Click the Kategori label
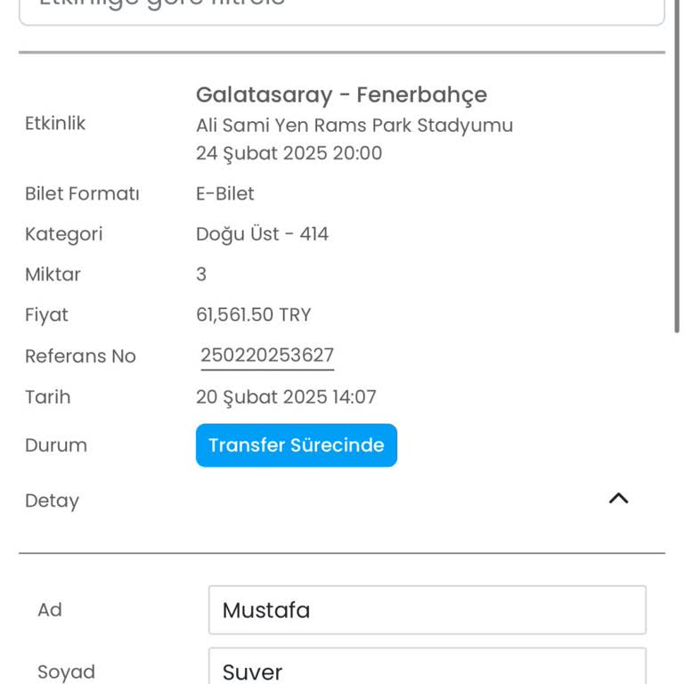Viewport: 684px width, 684px height. (64, 234)
